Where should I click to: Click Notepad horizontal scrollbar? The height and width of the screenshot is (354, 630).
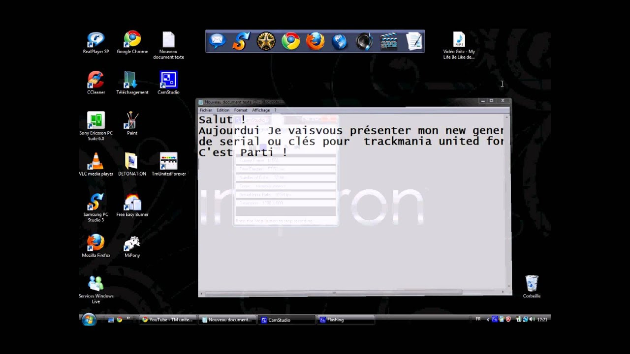(x=351, y=293)
